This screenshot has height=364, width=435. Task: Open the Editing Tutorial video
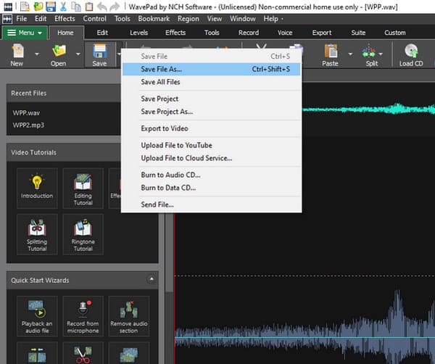coord(83,188)
